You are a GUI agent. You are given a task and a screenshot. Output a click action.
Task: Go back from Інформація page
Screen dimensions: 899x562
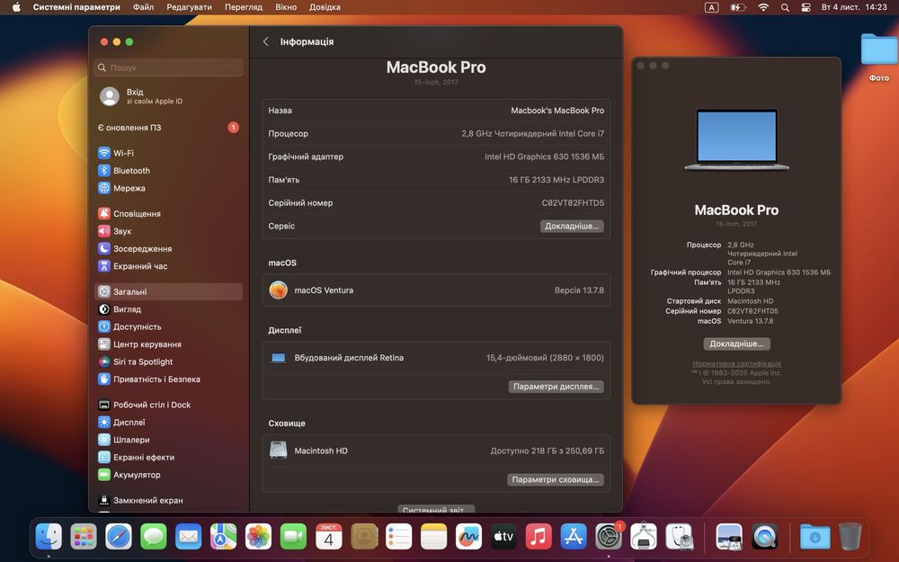coord(265,41)
